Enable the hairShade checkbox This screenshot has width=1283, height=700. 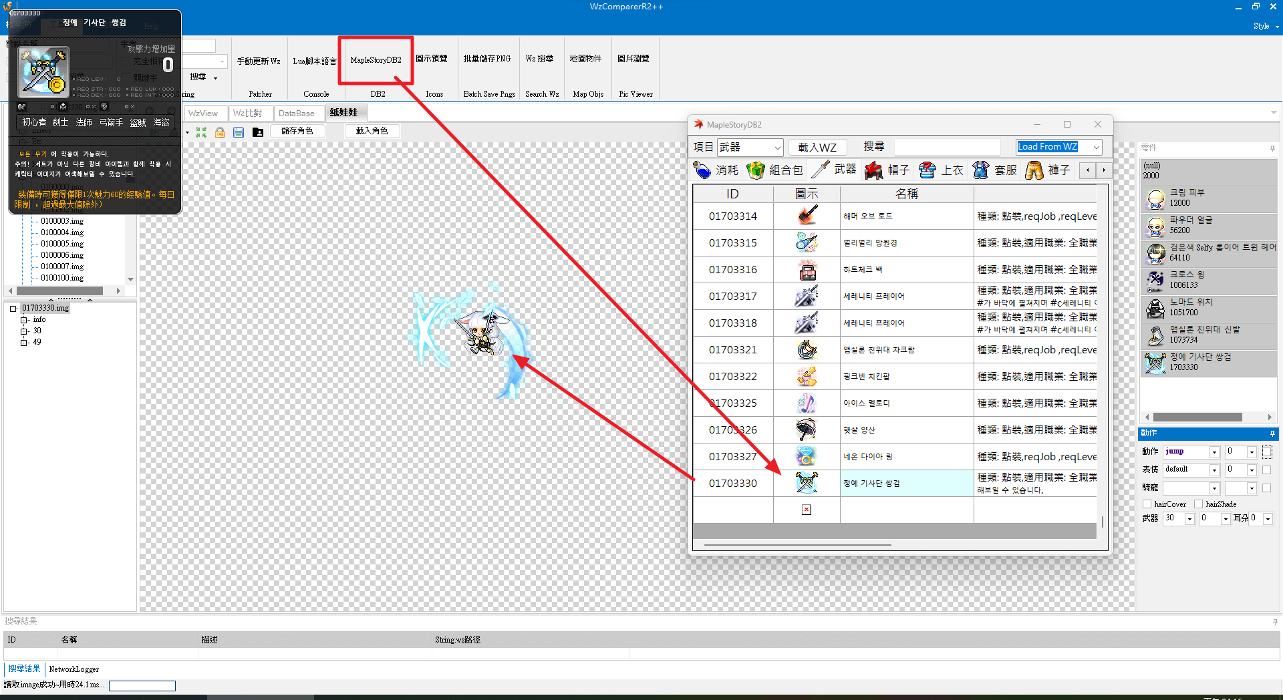pyautogui.click(x=1199, y=504)
